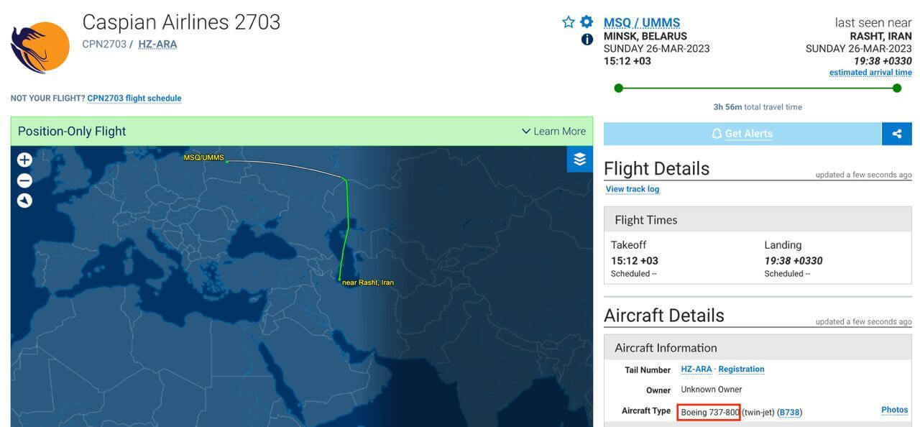The image size is (920, 427).
Task: Expand the Learn More section
Action: pyautogui.click(x=553, y=132)
